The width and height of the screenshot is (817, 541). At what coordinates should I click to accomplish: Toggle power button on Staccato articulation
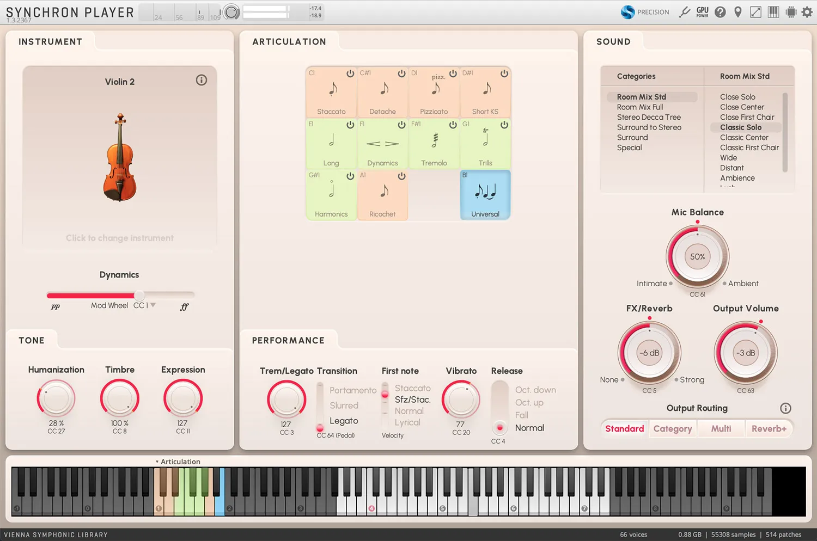click(350, 73)
